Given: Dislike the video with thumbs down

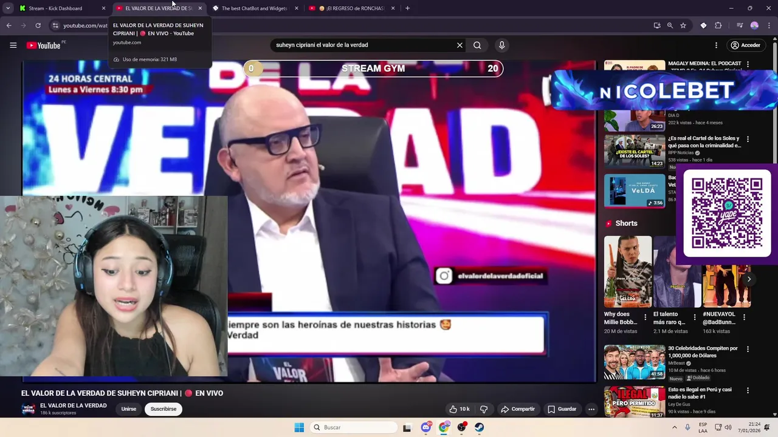Looking at the screenshot, I should click(x=484, y=409).
